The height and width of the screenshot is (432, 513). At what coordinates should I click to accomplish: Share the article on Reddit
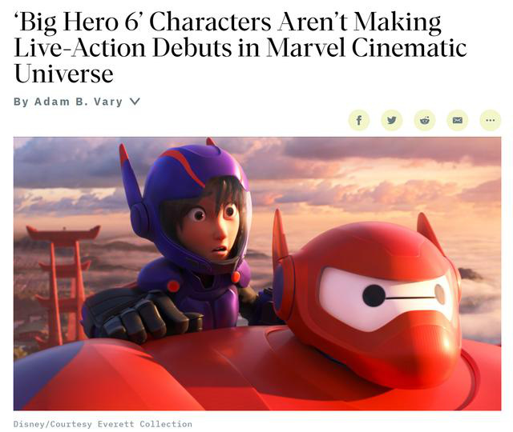(x=425, y=120)
